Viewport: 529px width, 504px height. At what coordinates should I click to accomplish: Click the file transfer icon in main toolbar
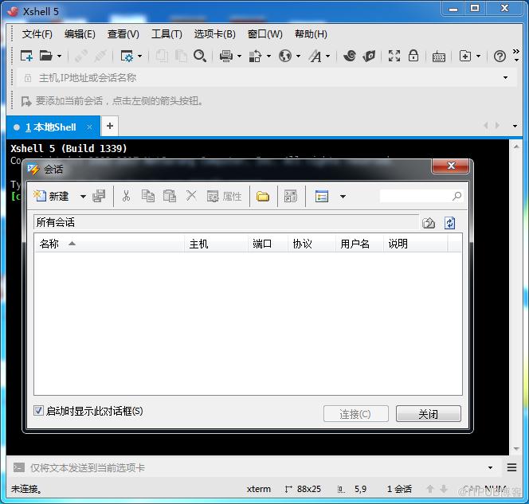pos(255,56)
